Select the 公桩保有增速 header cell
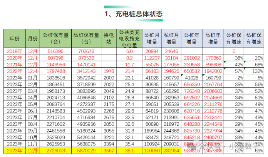Screen dimensions: 268x157 234,38
